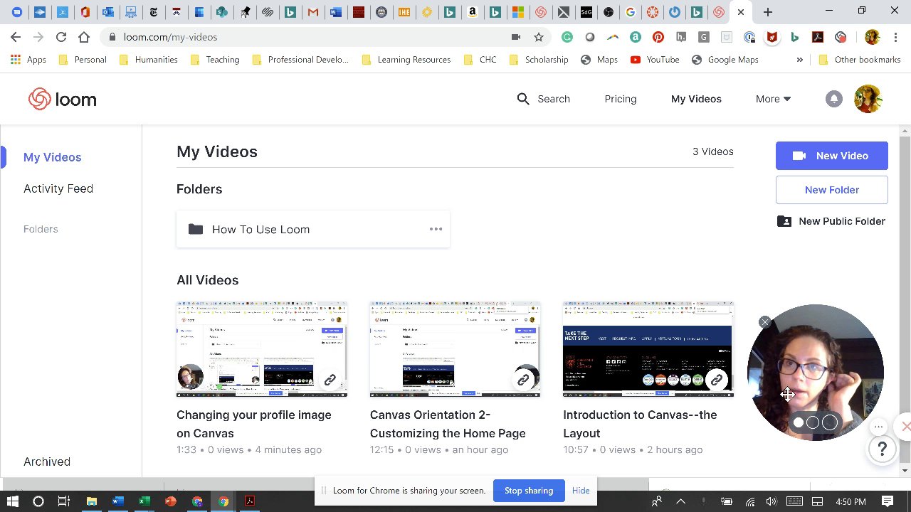Open Changing your profile image video thumbnail
The image size is (911, 512).
tap(262, 349)
